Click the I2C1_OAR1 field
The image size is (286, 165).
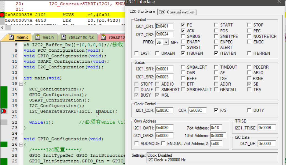[x=164, y=128]
